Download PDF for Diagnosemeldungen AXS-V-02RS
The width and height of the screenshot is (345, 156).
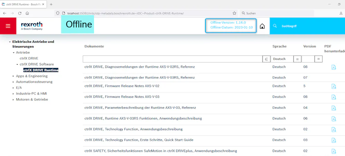(334, 67)
